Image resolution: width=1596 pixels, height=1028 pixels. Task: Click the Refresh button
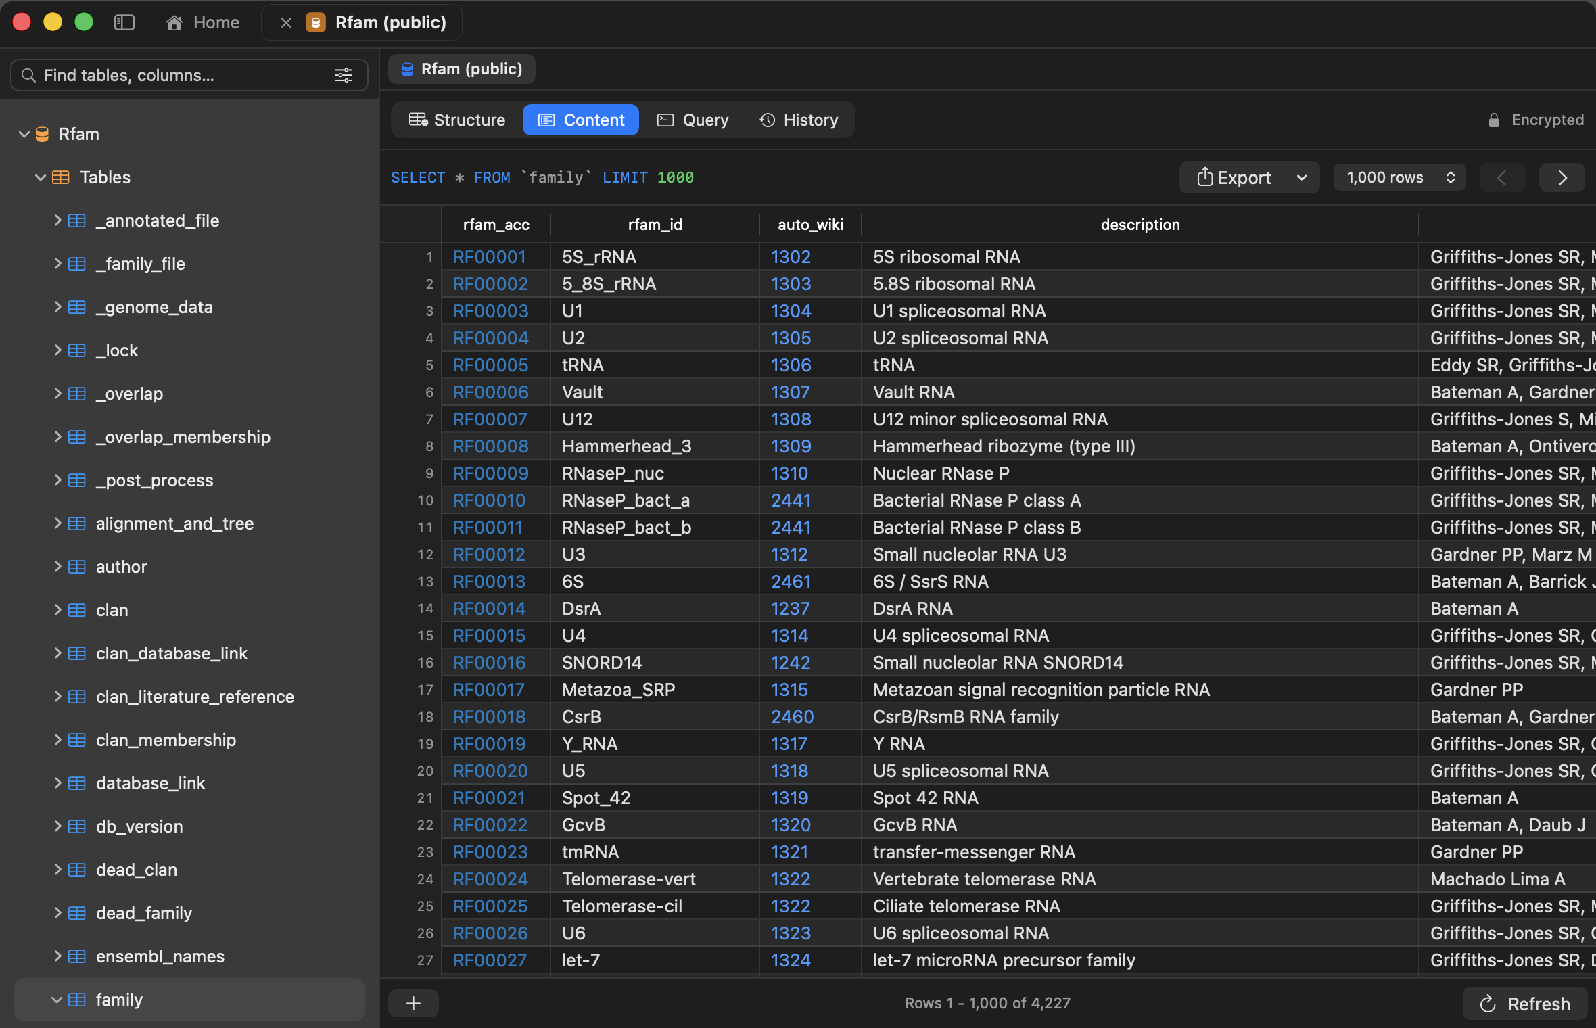click(x=1525, y=1004)
